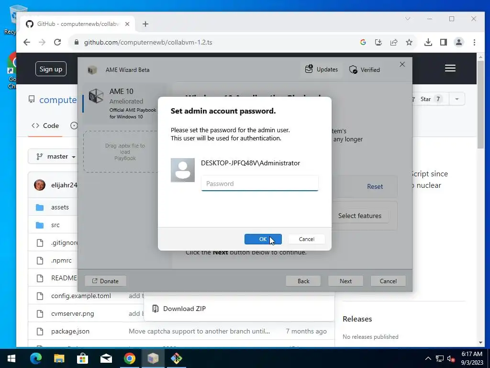This screenshot has width=490, height=368.
Task: Open package.json file
Action: point(70,331)
